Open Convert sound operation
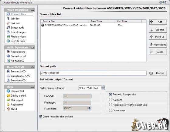This screenshot has height=132, width=170. pyautogui.click(x=18, y=56)
